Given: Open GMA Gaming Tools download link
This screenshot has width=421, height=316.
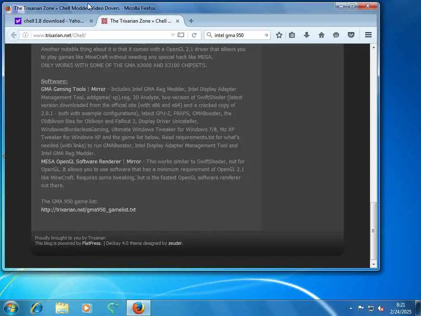Looking at the screenshot, I should click(63, 89).
